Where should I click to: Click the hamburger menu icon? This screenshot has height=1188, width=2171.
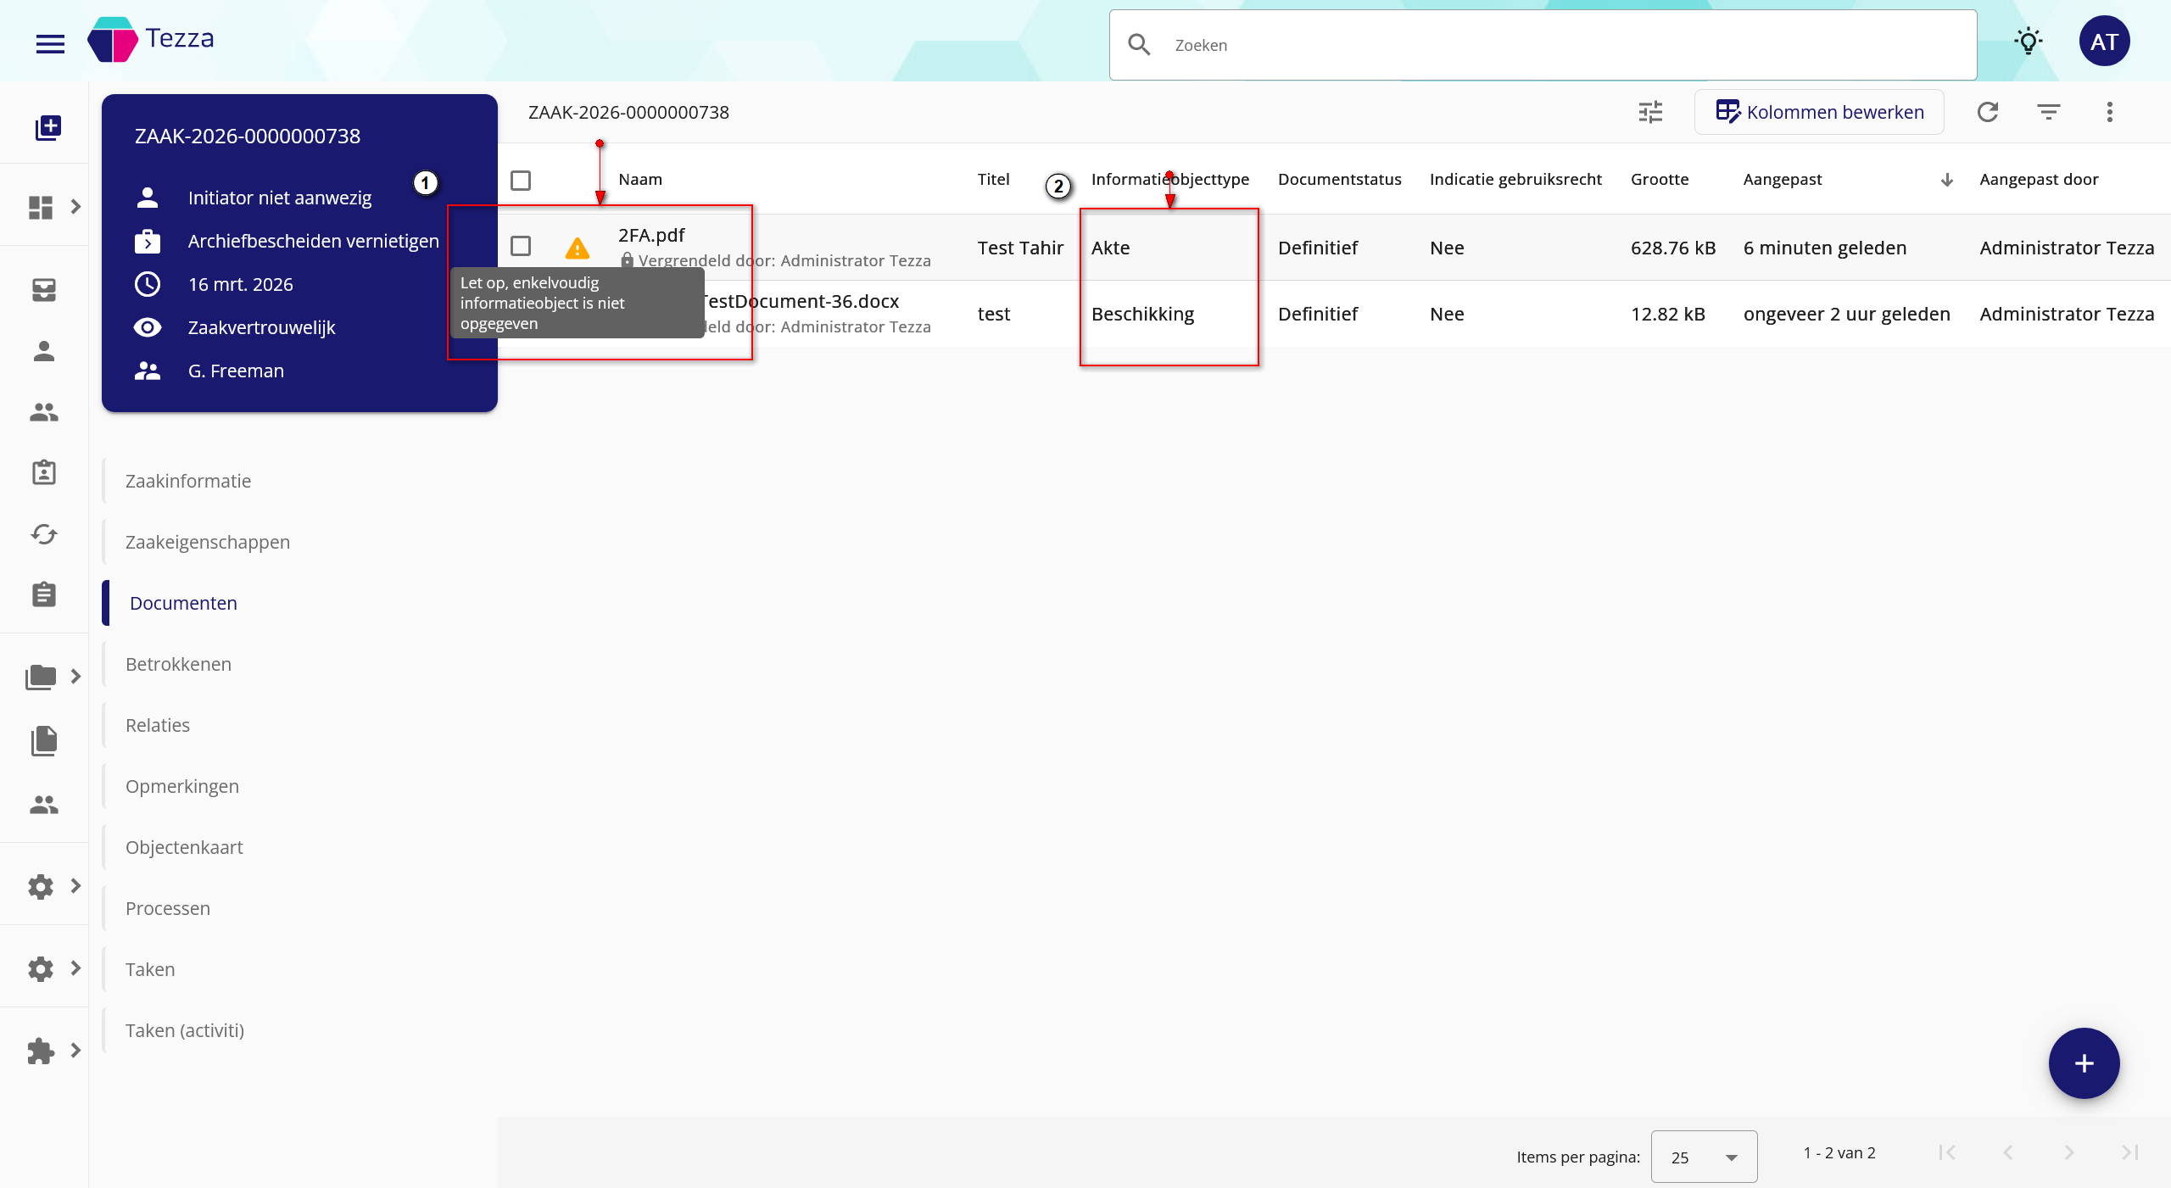[50, 43]
